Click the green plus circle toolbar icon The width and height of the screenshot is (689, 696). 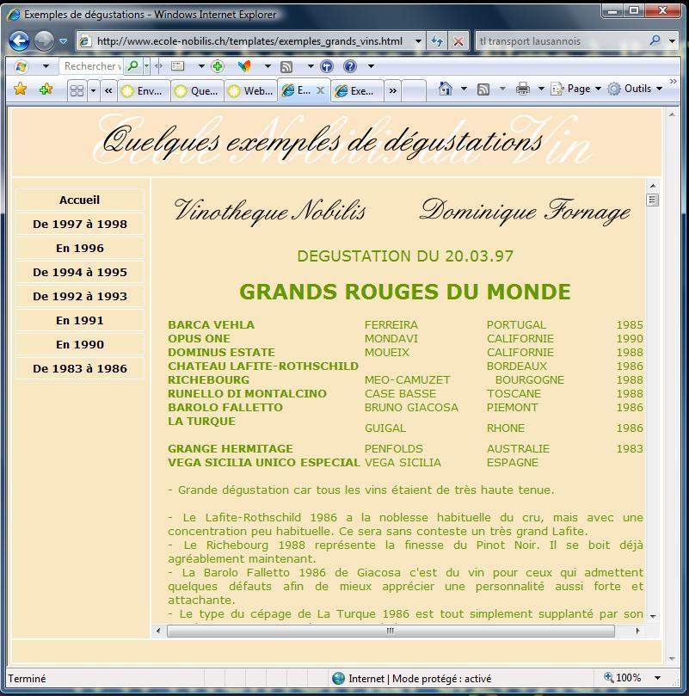point(217,66)
